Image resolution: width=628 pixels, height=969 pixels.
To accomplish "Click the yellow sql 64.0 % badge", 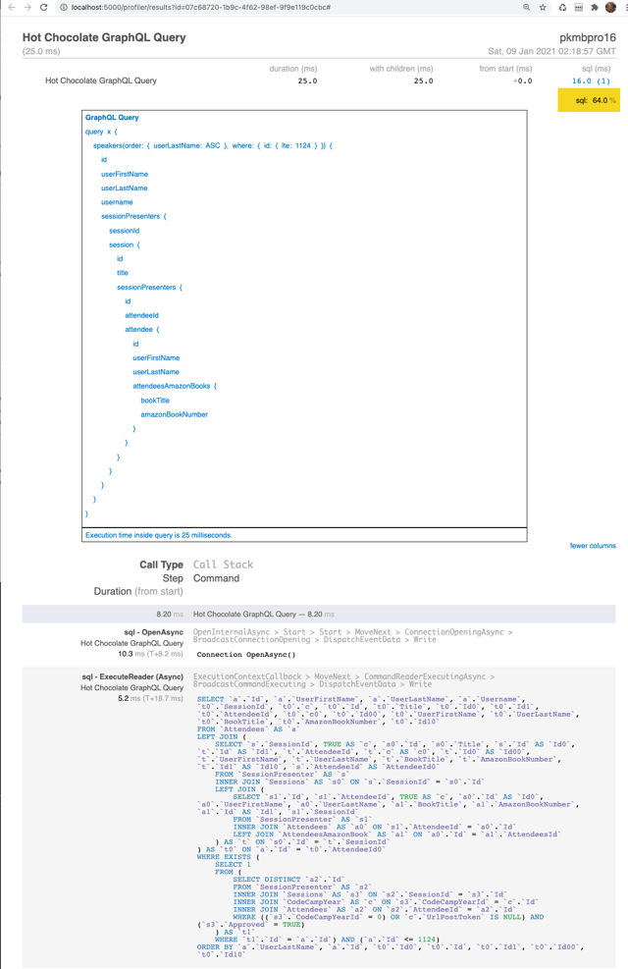I will pos(589,100).
